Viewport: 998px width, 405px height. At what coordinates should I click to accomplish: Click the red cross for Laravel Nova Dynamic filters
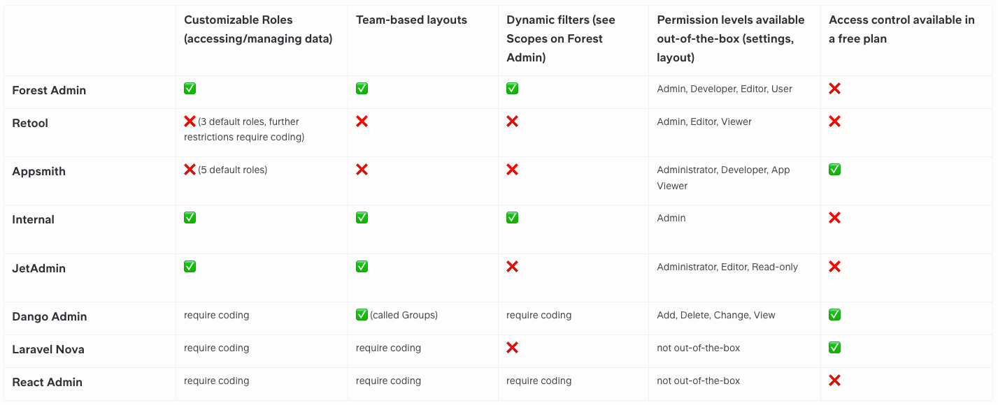pyautogui.click(x=512, y=348)
